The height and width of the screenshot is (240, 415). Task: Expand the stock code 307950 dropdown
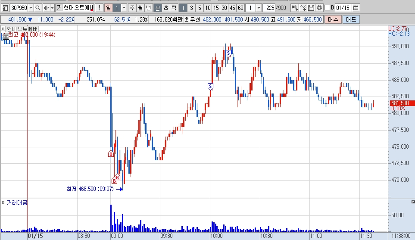point(31,8)
